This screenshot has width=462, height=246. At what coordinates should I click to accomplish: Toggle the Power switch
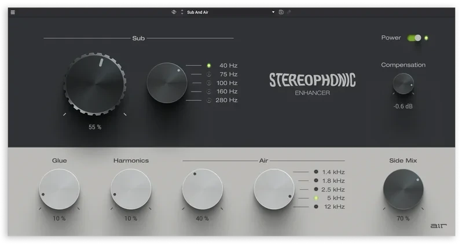[414, 38]
